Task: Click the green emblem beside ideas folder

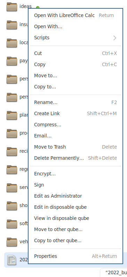Action: 38,8
